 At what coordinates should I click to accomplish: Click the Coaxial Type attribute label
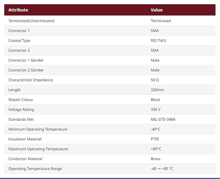[19, 40]
